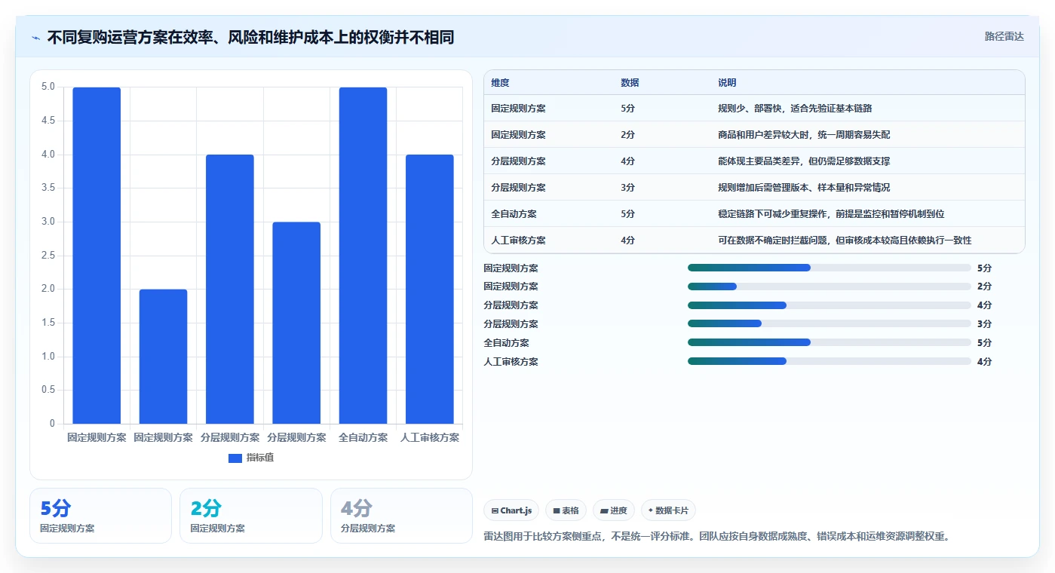
Task: Click the 5.0 y-axis tick label
Action: point(48,87)
